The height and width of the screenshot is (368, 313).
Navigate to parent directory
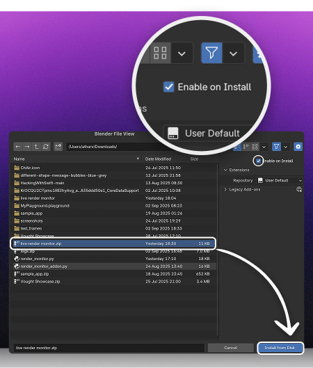pos(36,147)
